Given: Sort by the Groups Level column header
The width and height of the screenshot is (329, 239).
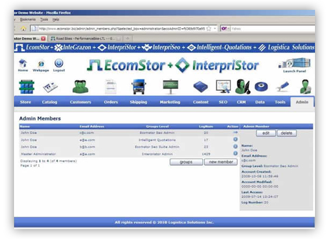Looking at the screenshot, I should point(157,126).
